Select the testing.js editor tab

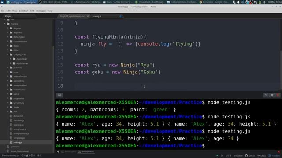click(106, 16)
